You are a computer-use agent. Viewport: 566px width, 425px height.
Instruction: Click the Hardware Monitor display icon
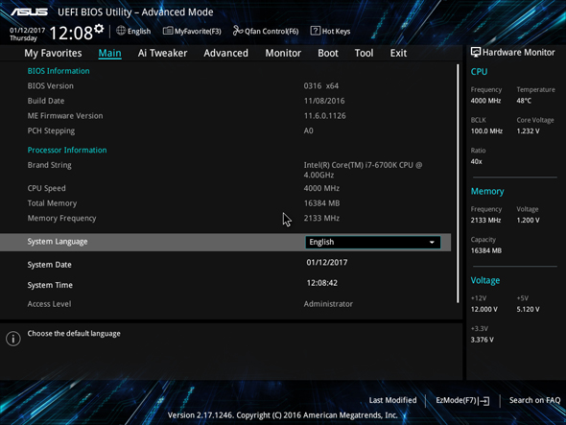coord(476,53)
